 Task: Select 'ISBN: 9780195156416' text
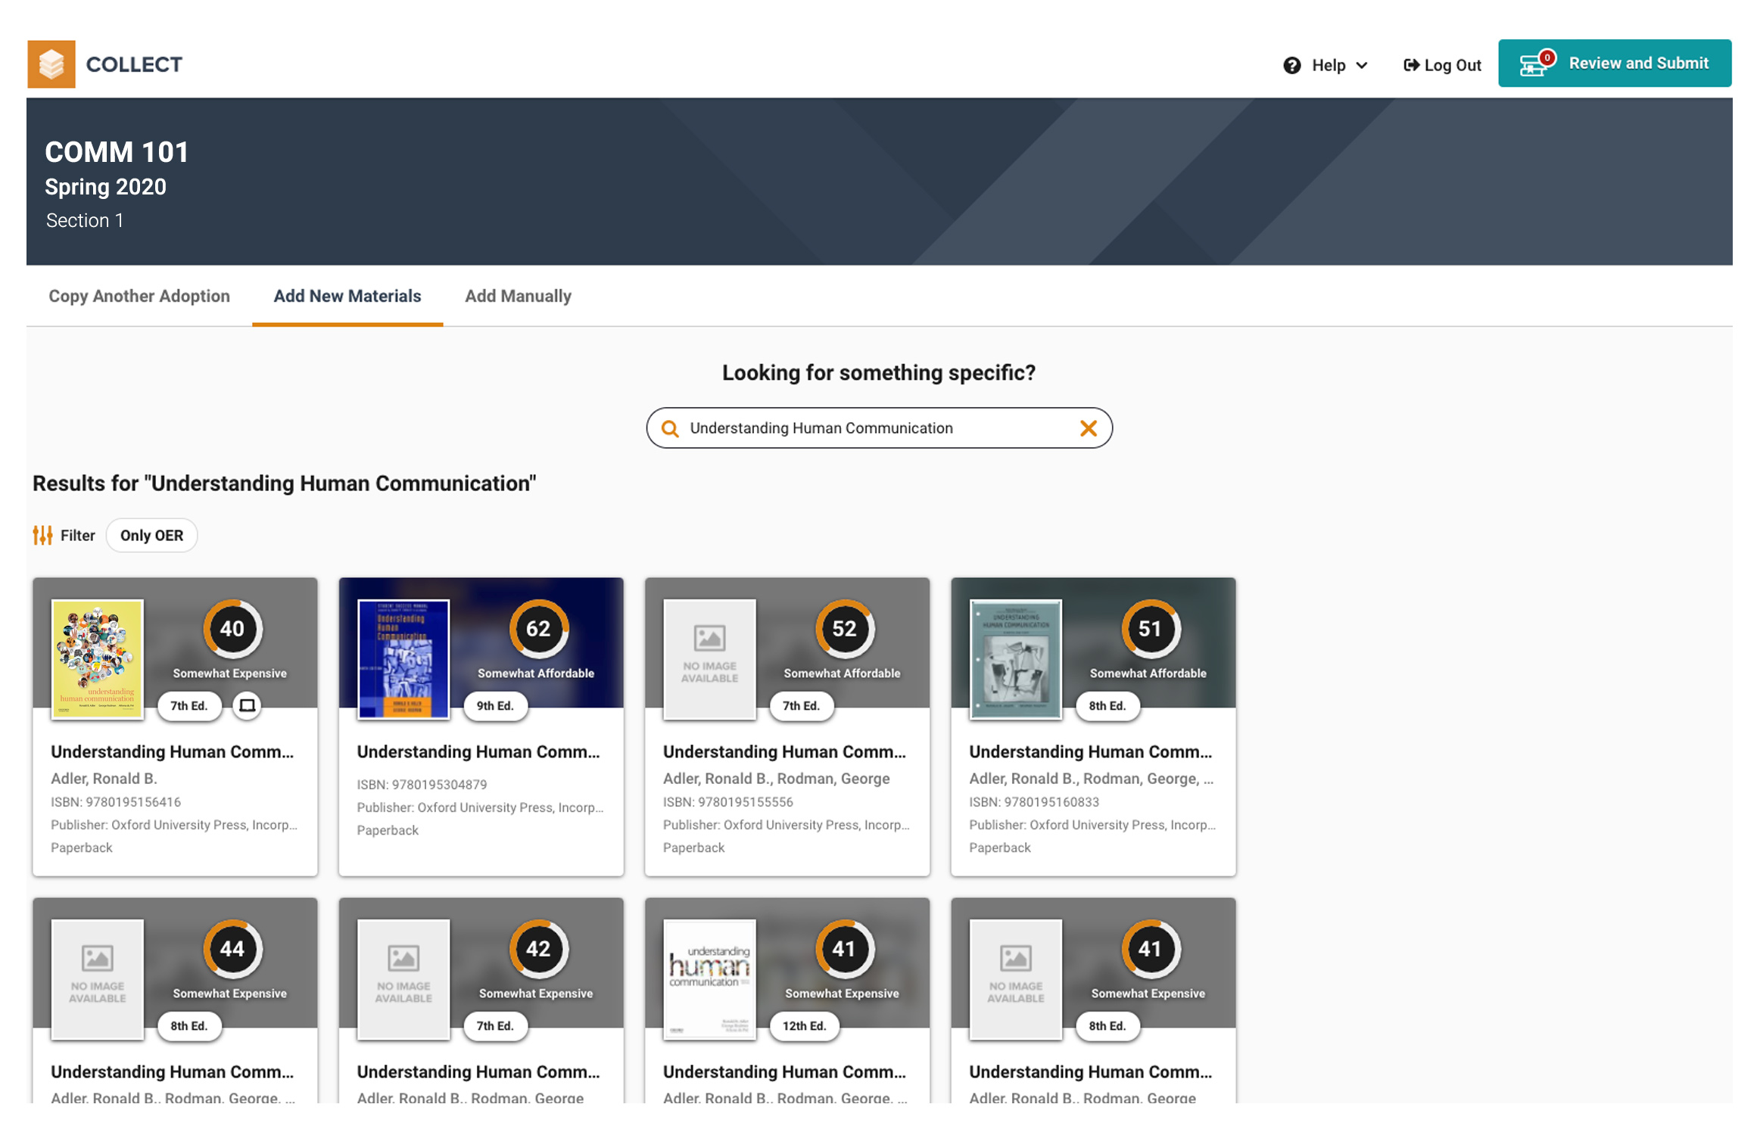point(116,801)
